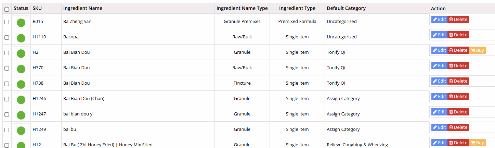The width and height of the screenshot is (495, 148).
Task: Delete the H1249 bai bu ingredient
Action: click(x=458, y=127)
